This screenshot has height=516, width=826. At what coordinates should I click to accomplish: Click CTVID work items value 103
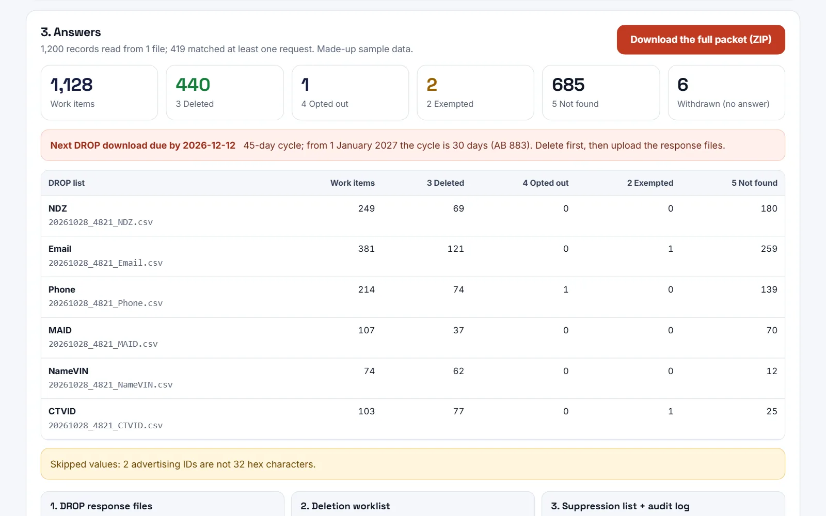(x=367, y=411)
